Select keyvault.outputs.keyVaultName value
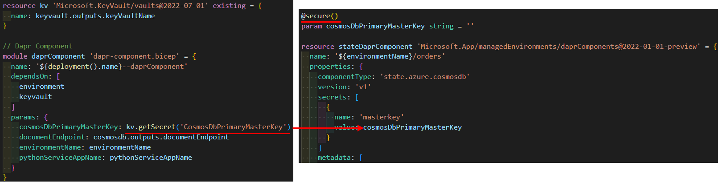Screen dimensions: 719x182 pyautogui.click(x=95, y=16)
